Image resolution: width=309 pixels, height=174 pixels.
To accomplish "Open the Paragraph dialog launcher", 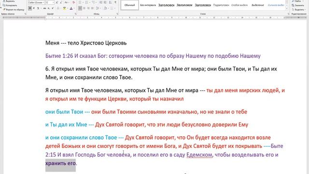I will pyautogui.click(x=117, y=14).
